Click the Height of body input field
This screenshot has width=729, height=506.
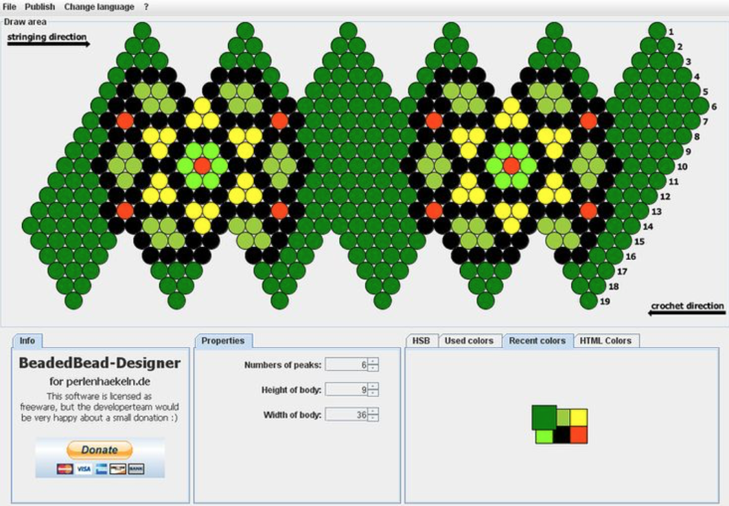coord(347,389)
